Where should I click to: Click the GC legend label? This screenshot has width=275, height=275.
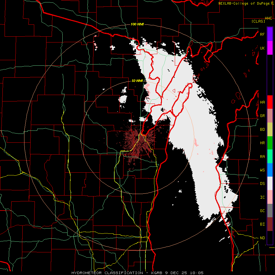coord(262,211)
